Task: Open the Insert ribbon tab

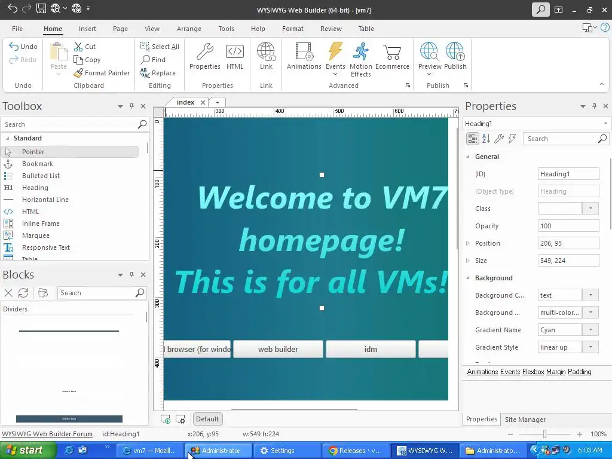Action: [87, 29]
